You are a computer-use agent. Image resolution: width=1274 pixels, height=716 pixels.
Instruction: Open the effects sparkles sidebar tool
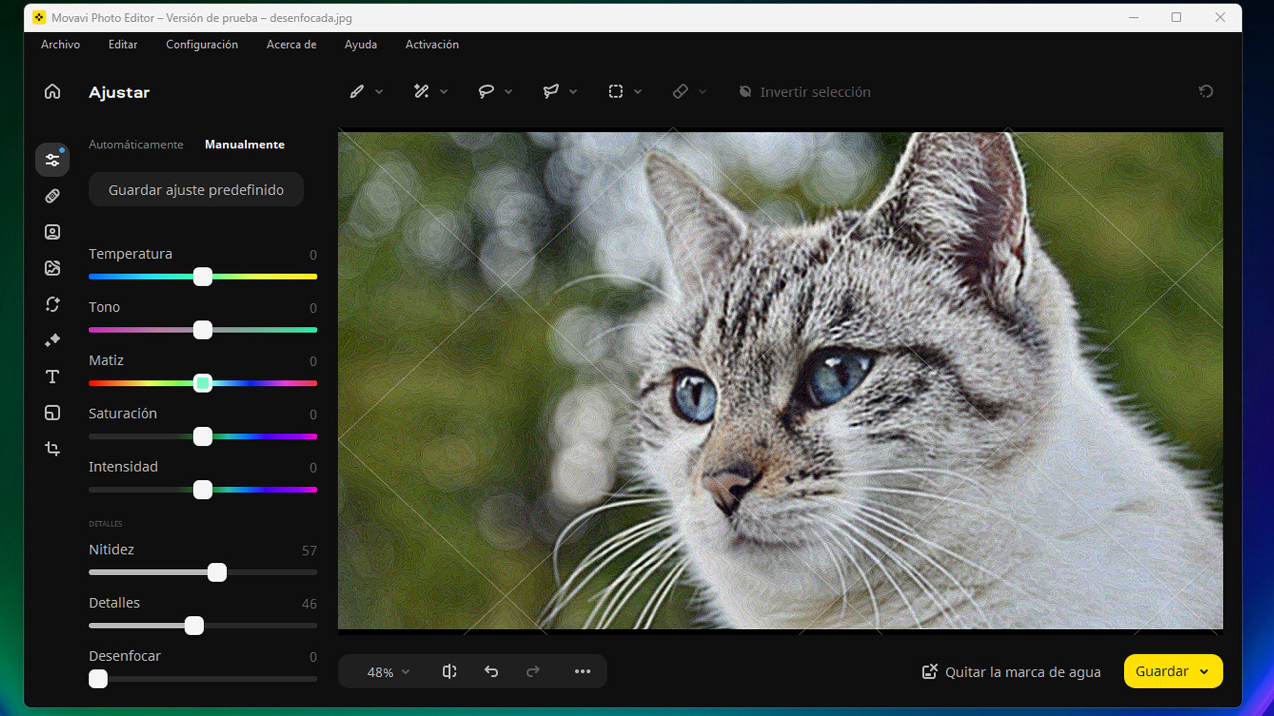[52, 340]
